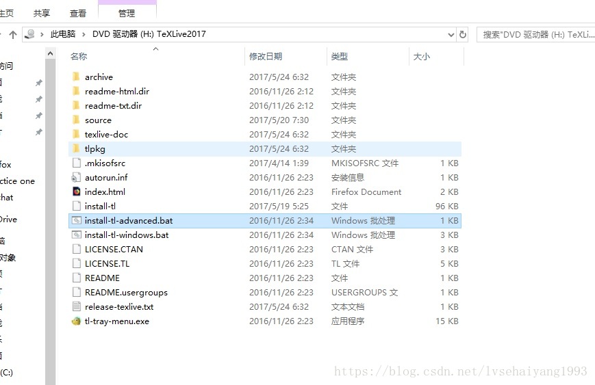The width and height of the screenshot is (595, 385).
Task: Click the autorun.inf settings file icon
Action: (76, 177)
